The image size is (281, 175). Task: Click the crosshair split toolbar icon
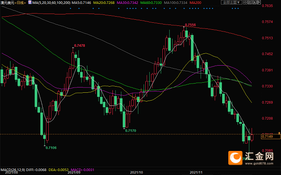point(245,2)
